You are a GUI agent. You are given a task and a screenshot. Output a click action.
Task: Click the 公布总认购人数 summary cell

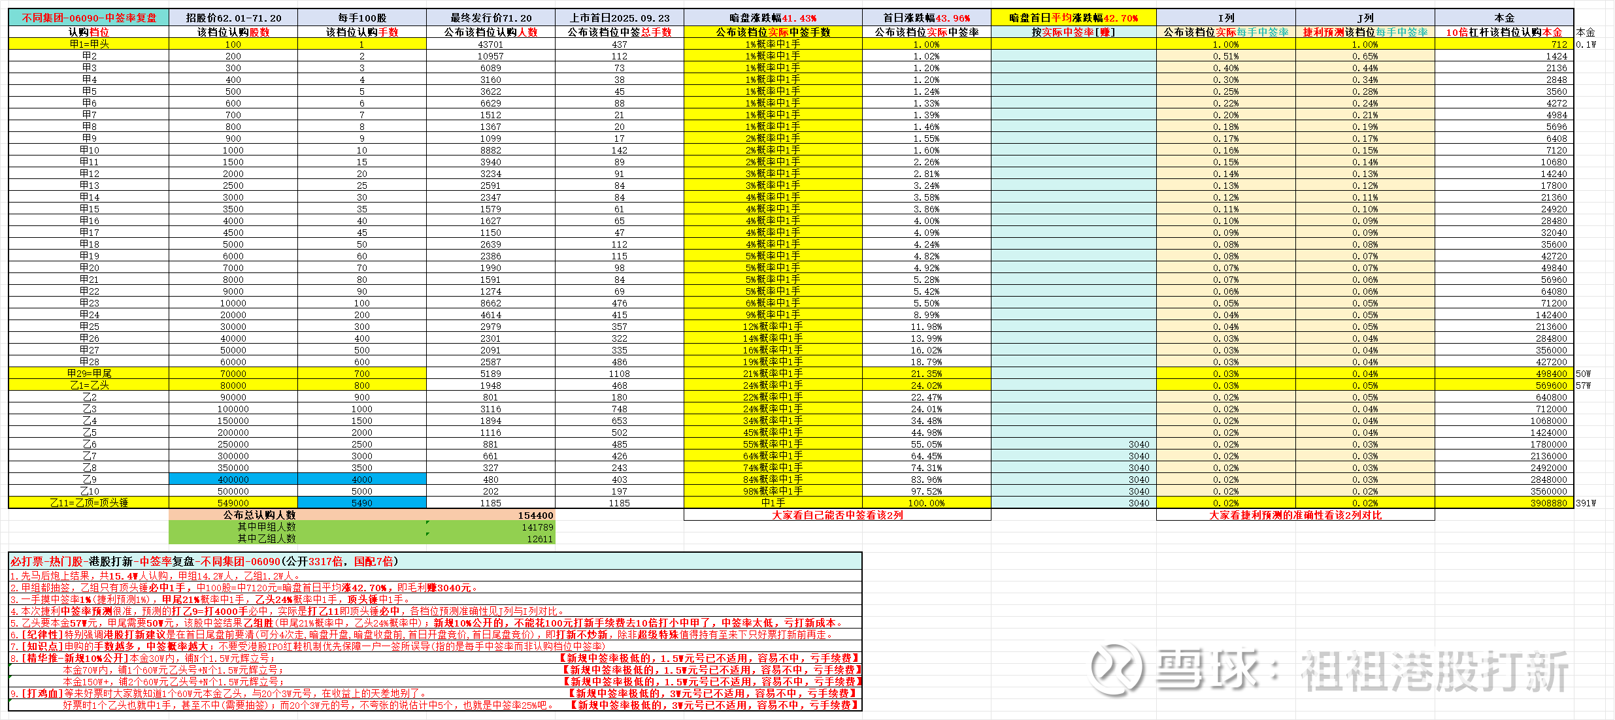click(x=259, y=515)
